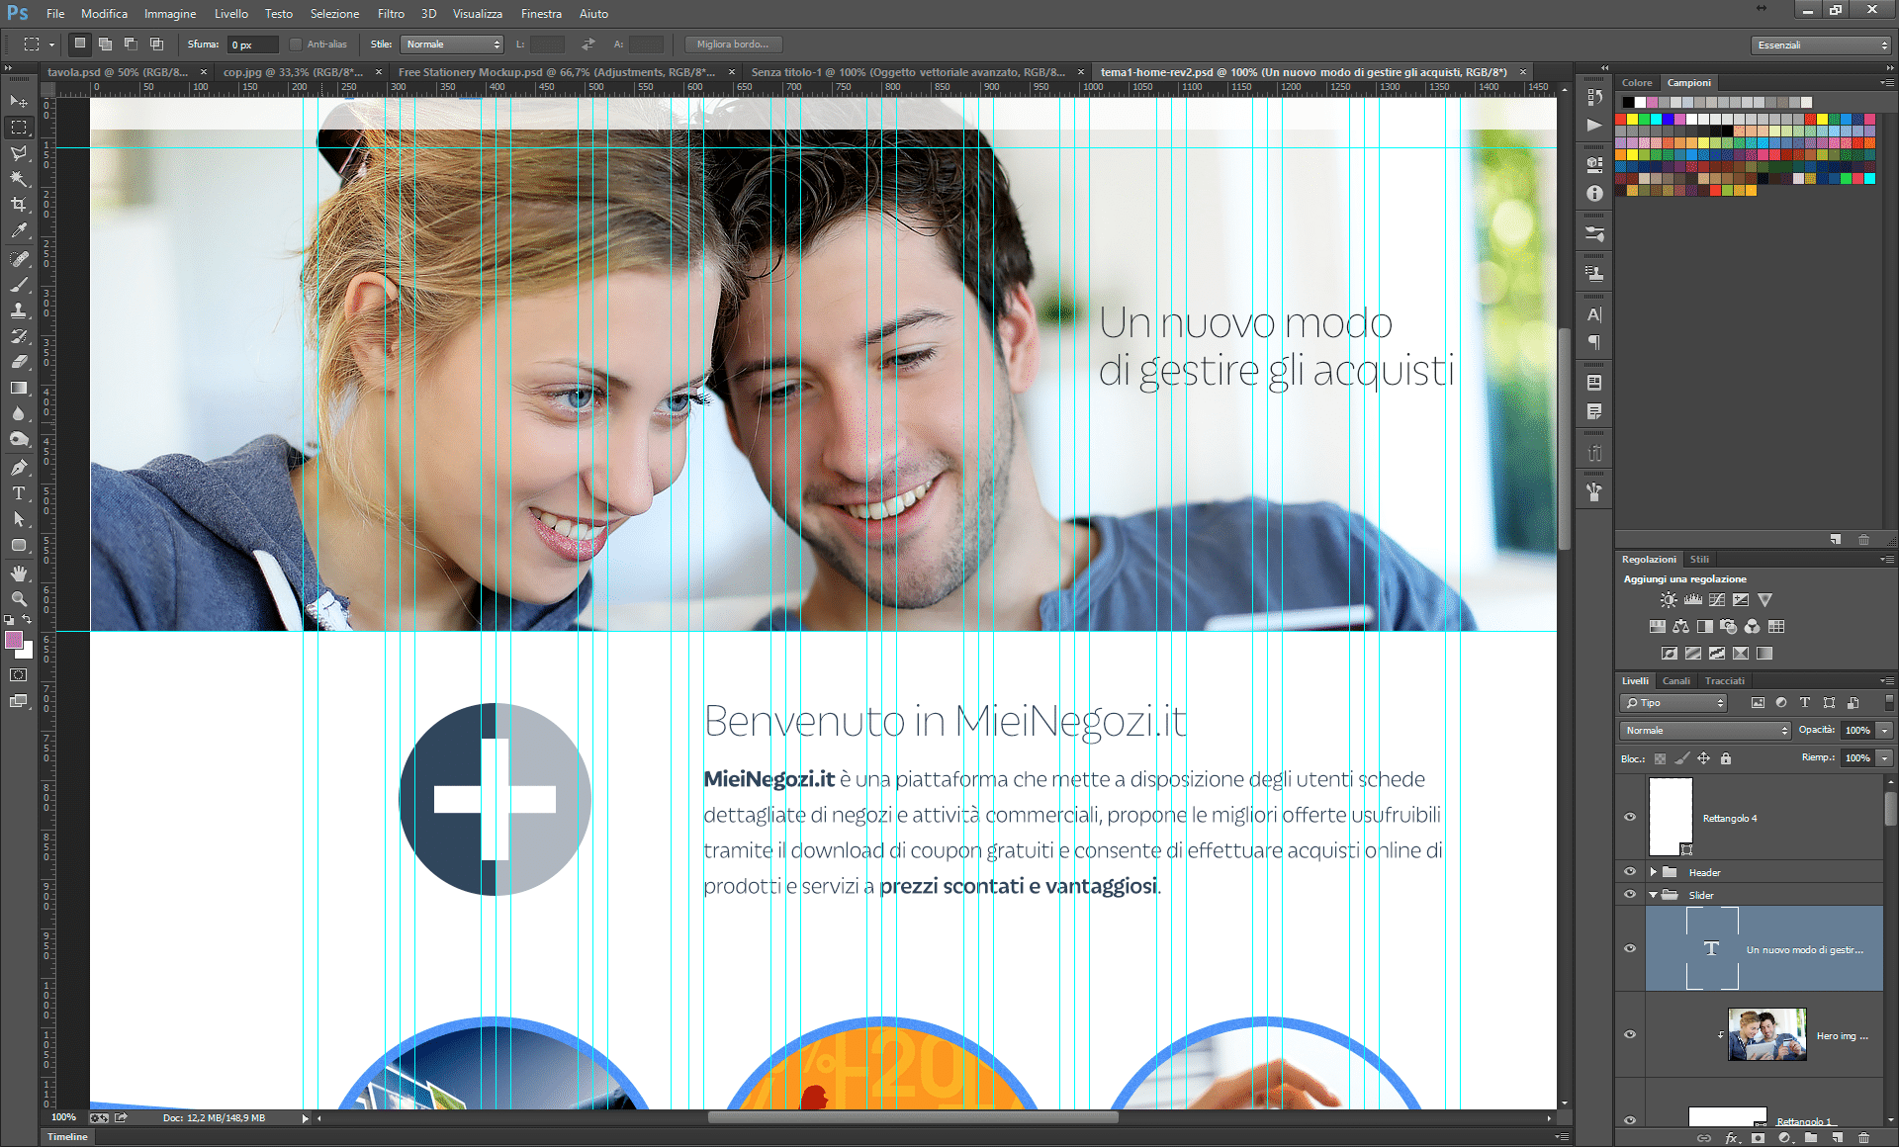Close the tavola.psd document tab

coord(204,72)
